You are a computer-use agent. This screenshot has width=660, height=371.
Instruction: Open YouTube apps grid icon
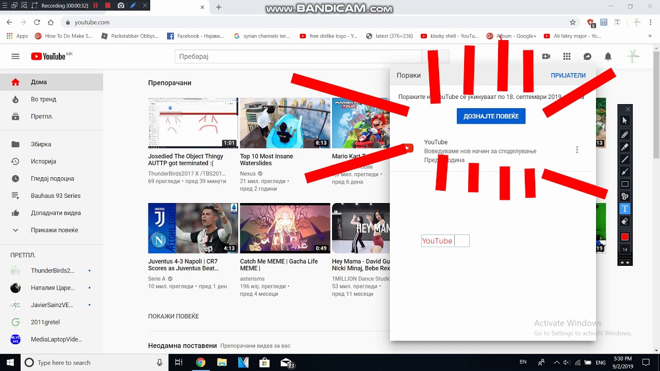click(x=567, y=57)
